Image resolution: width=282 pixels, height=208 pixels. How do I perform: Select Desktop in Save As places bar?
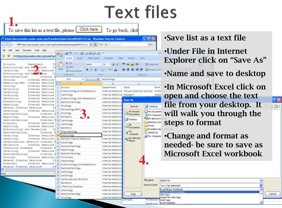133,119
